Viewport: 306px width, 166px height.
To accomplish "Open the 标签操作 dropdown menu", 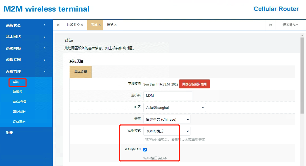I will click(x=290, y=25).
